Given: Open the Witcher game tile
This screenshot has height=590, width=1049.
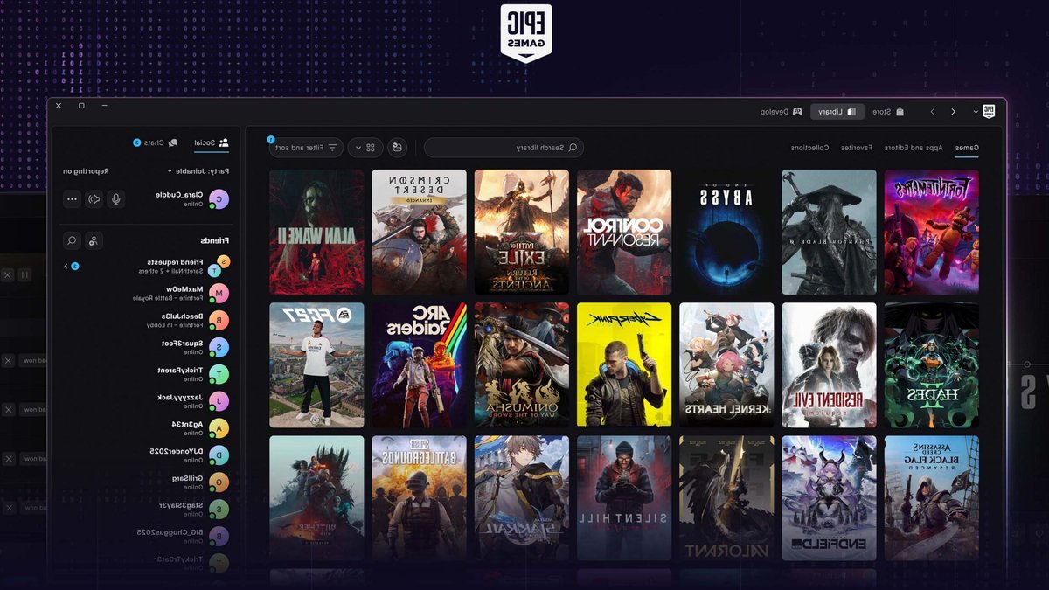Looking at the screenshot, I should tap(316, 498).
